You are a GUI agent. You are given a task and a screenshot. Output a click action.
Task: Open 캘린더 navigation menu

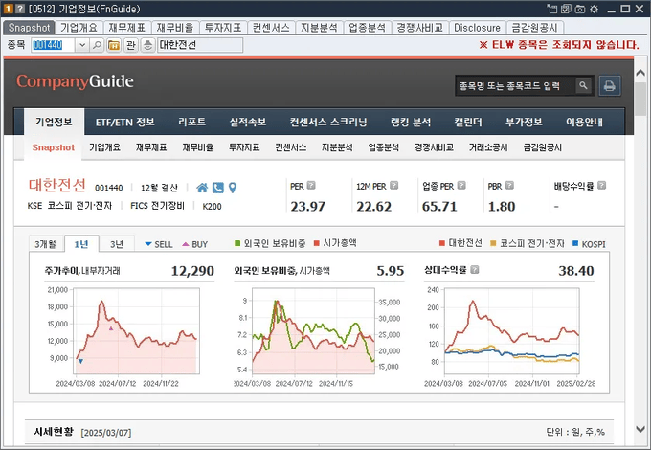tap(468, 122)
